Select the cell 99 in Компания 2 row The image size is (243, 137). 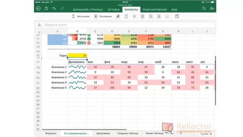click(x=146, y=72)
